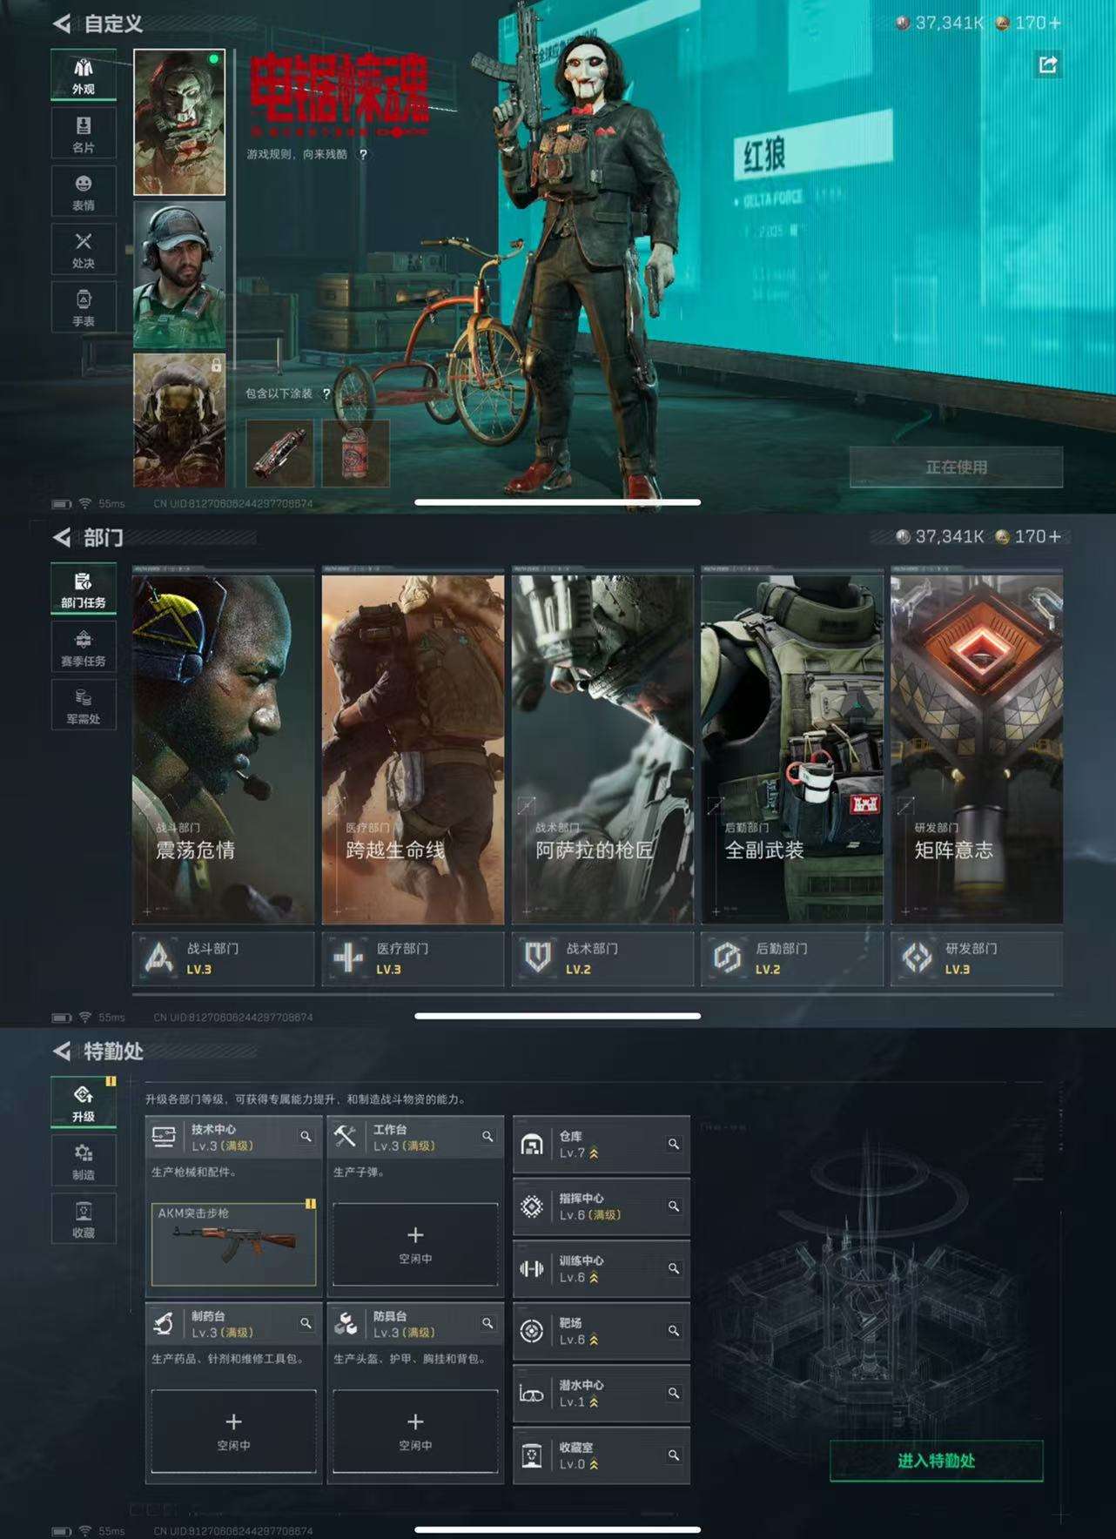Go back from the 特勤处 screen
Image resolution: width=1116 pixels, height=1539 pixels.
(x=62, y=1052)
